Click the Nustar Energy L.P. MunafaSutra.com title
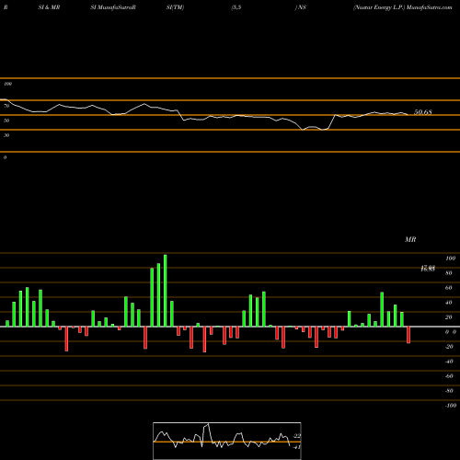The width and height of the screenshot is (460, 460). pyautogui.click(x=402, y=7)
